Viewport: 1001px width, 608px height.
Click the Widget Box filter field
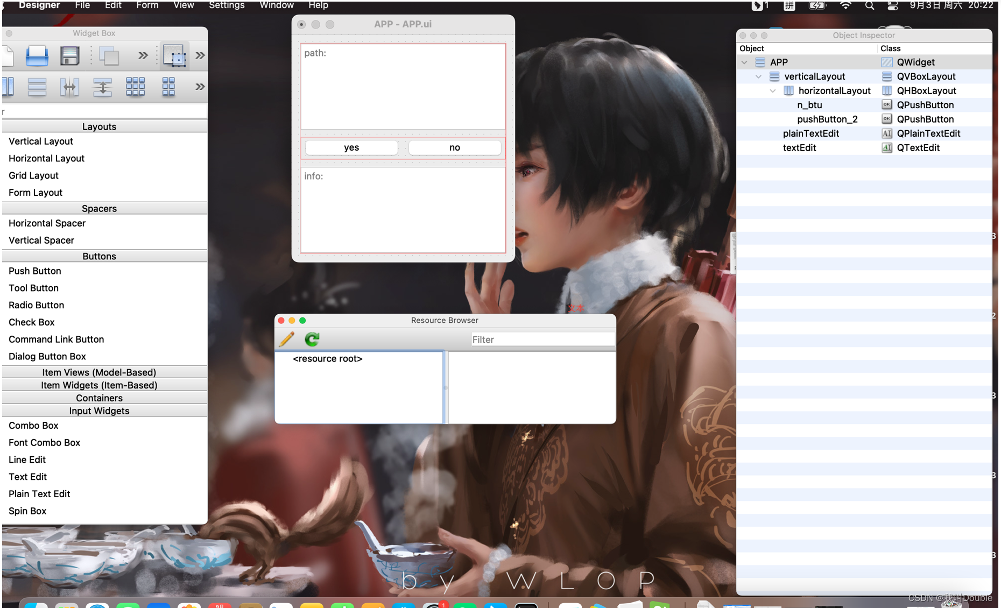coord(104,111)
